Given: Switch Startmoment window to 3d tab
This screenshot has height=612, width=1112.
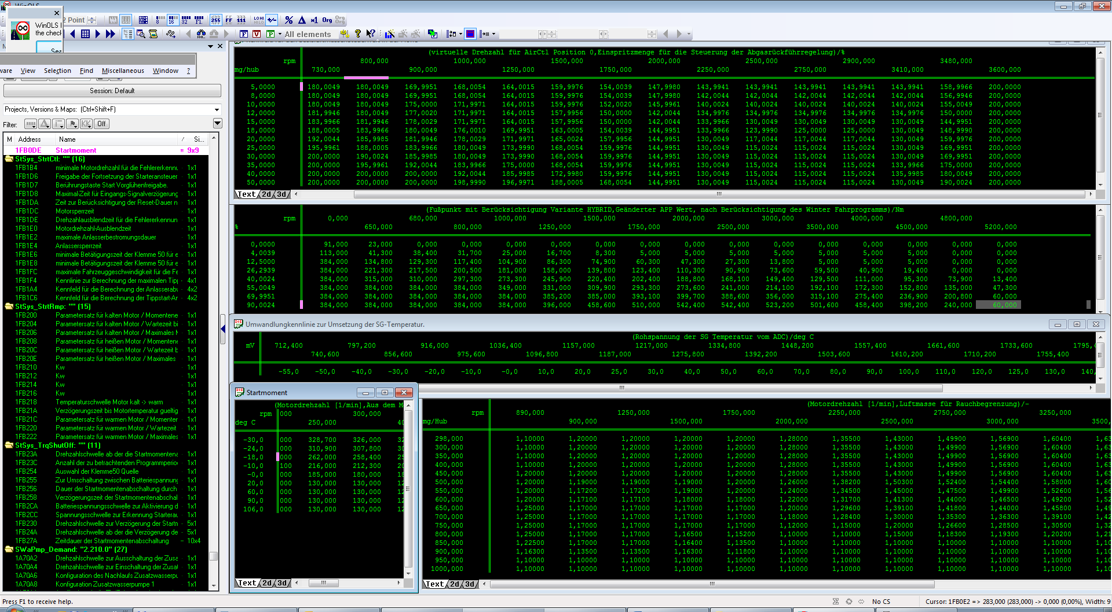Looking at the screenshot, I should click(282, 583).
